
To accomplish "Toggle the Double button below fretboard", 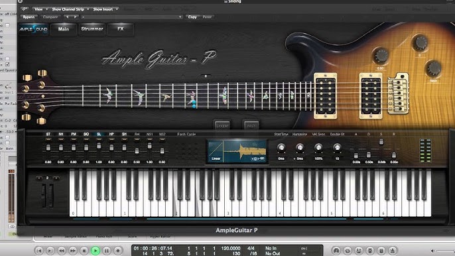I will coord(222,125).
